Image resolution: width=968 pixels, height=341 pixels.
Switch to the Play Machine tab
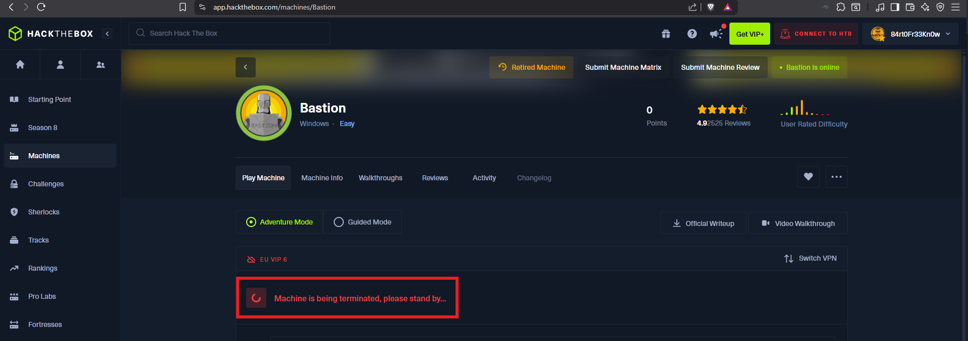(x=263, y=178)
